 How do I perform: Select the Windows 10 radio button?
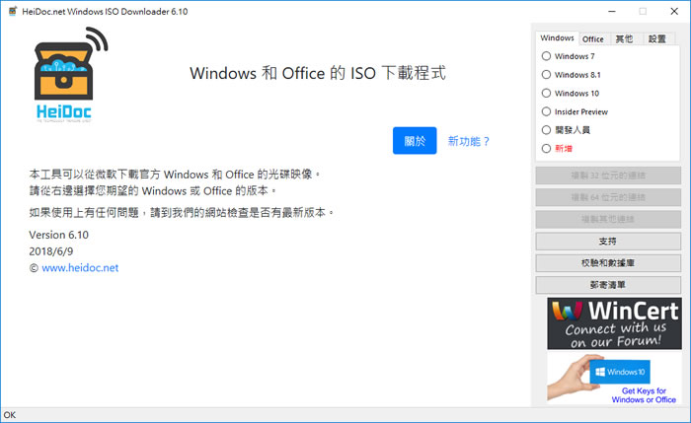546,93
